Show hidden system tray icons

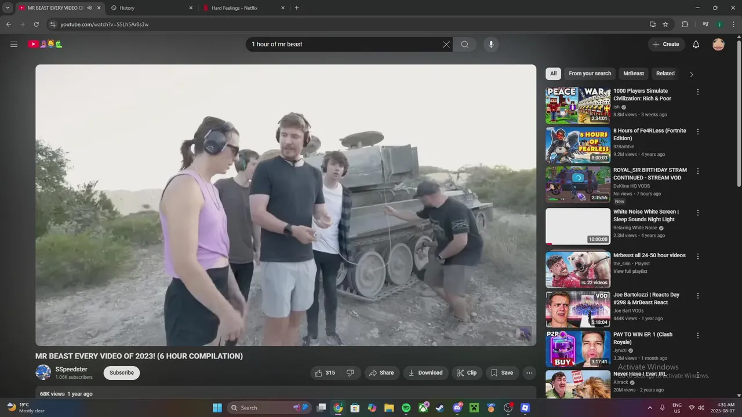click(649, 408)
